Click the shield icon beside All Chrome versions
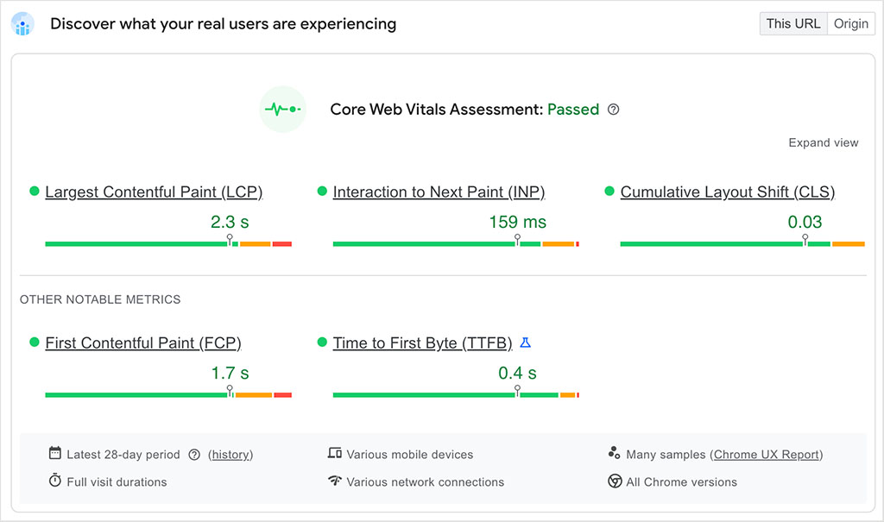The height and width of the screenshot is (522, 884). 616,481
